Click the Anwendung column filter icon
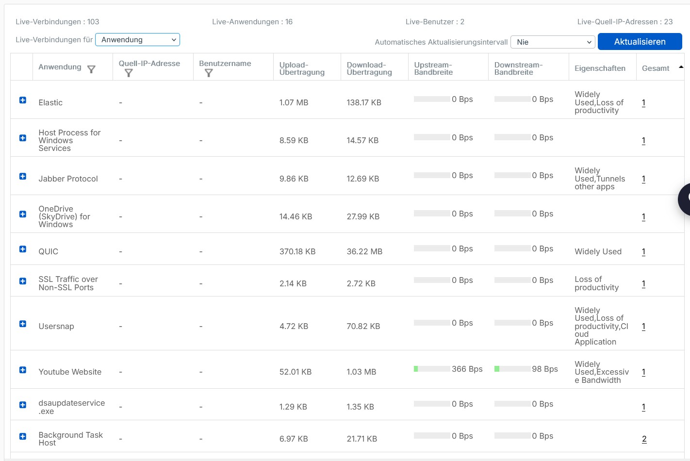This screenshot has height=461, width=690. 91,69
